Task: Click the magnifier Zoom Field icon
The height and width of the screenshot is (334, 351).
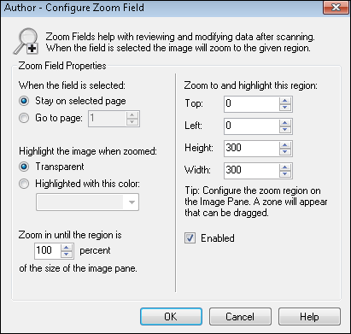Action: 26,42
